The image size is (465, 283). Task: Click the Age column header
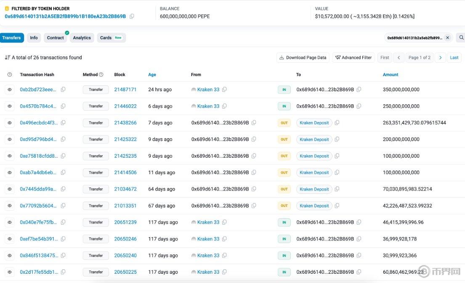[x=152, y=75]
